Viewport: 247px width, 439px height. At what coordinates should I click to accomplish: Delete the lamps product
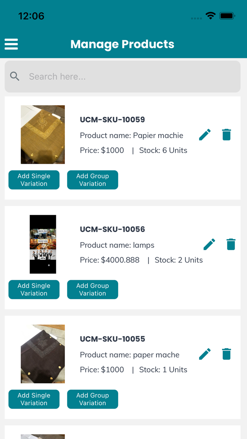click(231, 244)
